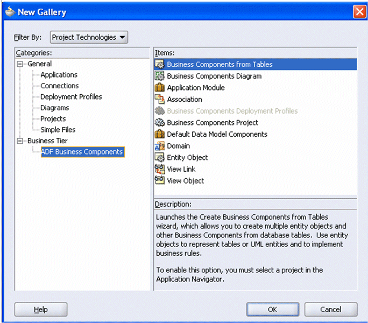Click the Business Tier category label

point(47,141)
